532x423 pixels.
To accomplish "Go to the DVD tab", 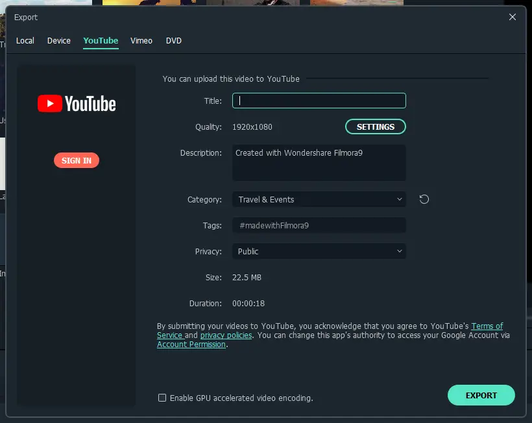I will pos(174,41).
